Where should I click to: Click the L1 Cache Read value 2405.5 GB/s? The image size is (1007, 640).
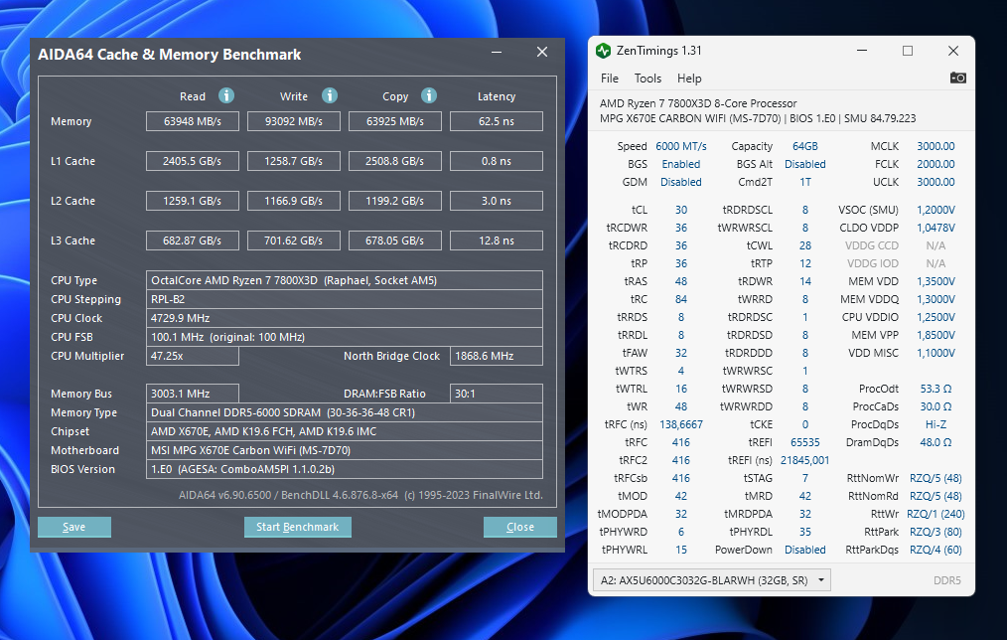click(x=193, y=161)
